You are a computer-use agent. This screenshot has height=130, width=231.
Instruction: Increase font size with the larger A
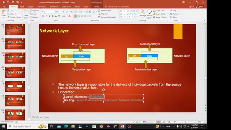tap(64, 12)
